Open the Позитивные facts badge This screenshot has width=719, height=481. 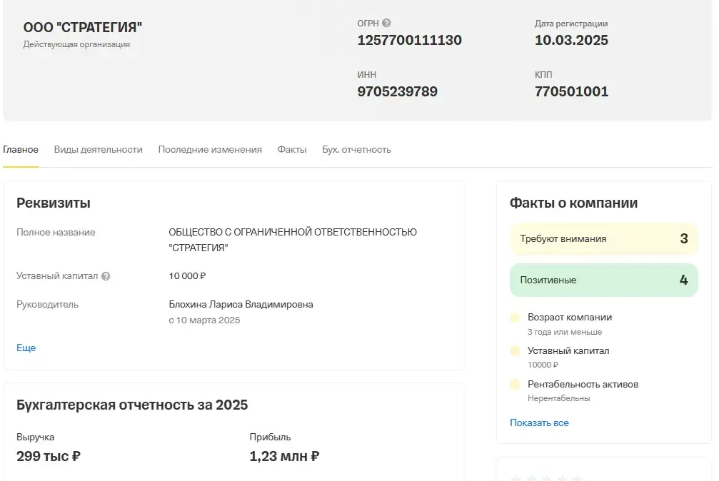click(603, 280)
